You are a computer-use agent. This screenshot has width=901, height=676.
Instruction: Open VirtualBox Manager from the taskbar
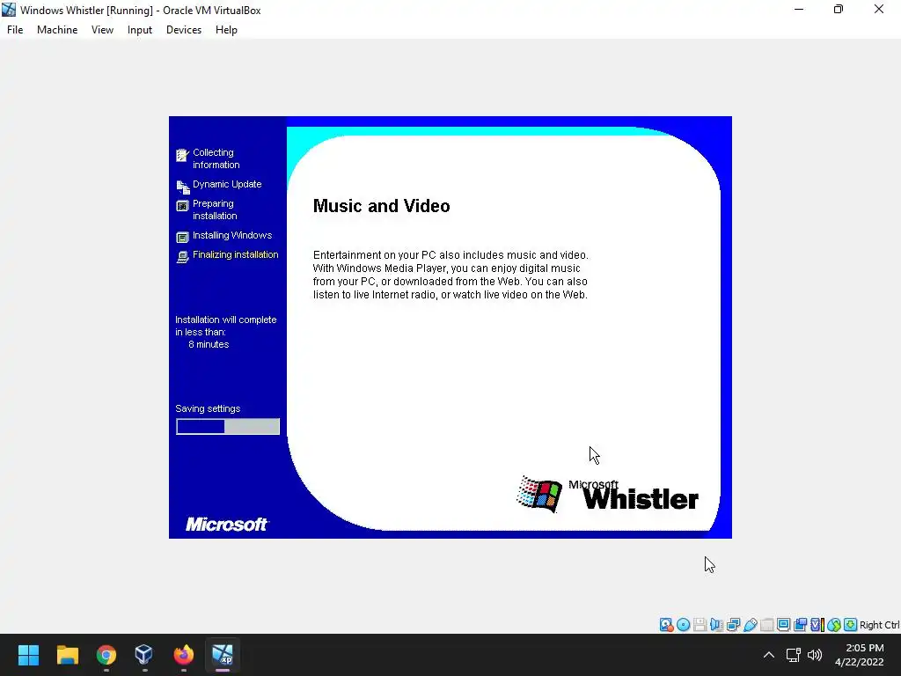tap(144, 655)
